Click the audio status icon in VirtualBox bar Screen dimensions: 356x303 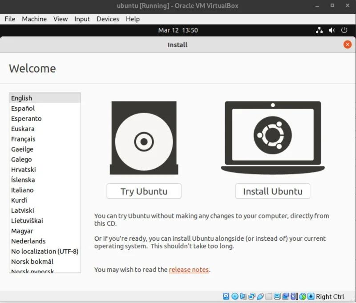pos(243,296)
